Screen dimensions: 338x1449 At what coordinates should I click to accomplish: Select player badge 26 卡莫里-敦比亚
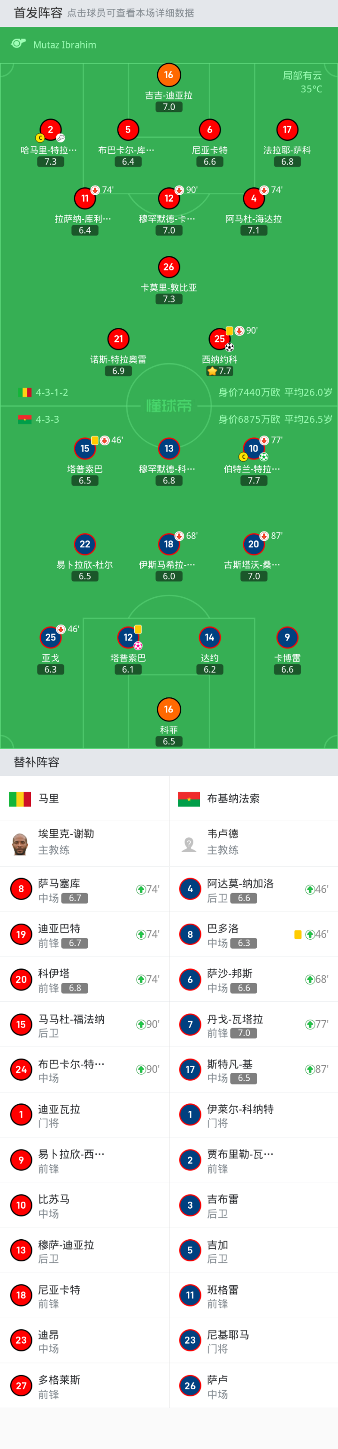pyautogui.click(x=169, y=267)
